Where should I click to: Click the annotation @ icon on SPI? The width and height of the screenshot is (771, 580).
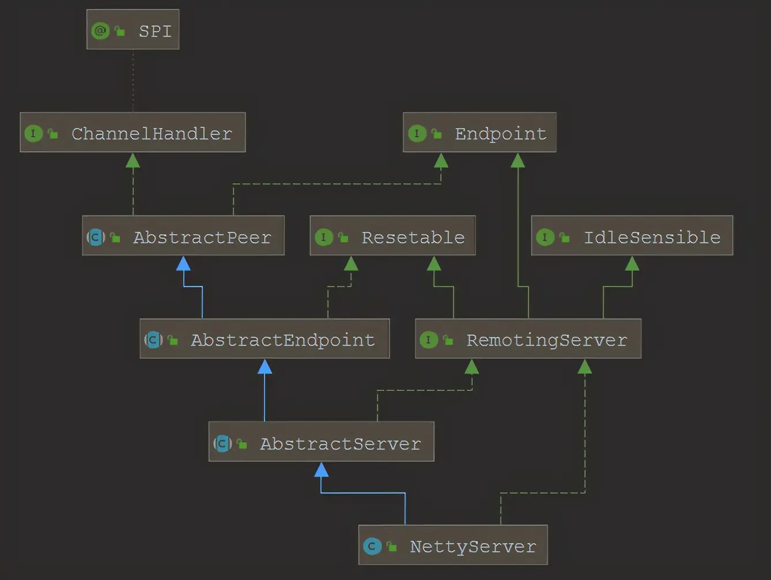coord(100,31)
